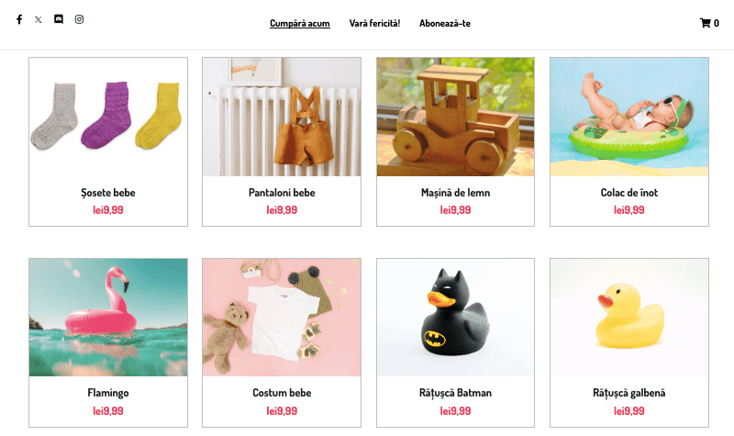Click the Rățușcă Batman product title
The width and height of the screenshot is (734, 436).
[455, 393]
